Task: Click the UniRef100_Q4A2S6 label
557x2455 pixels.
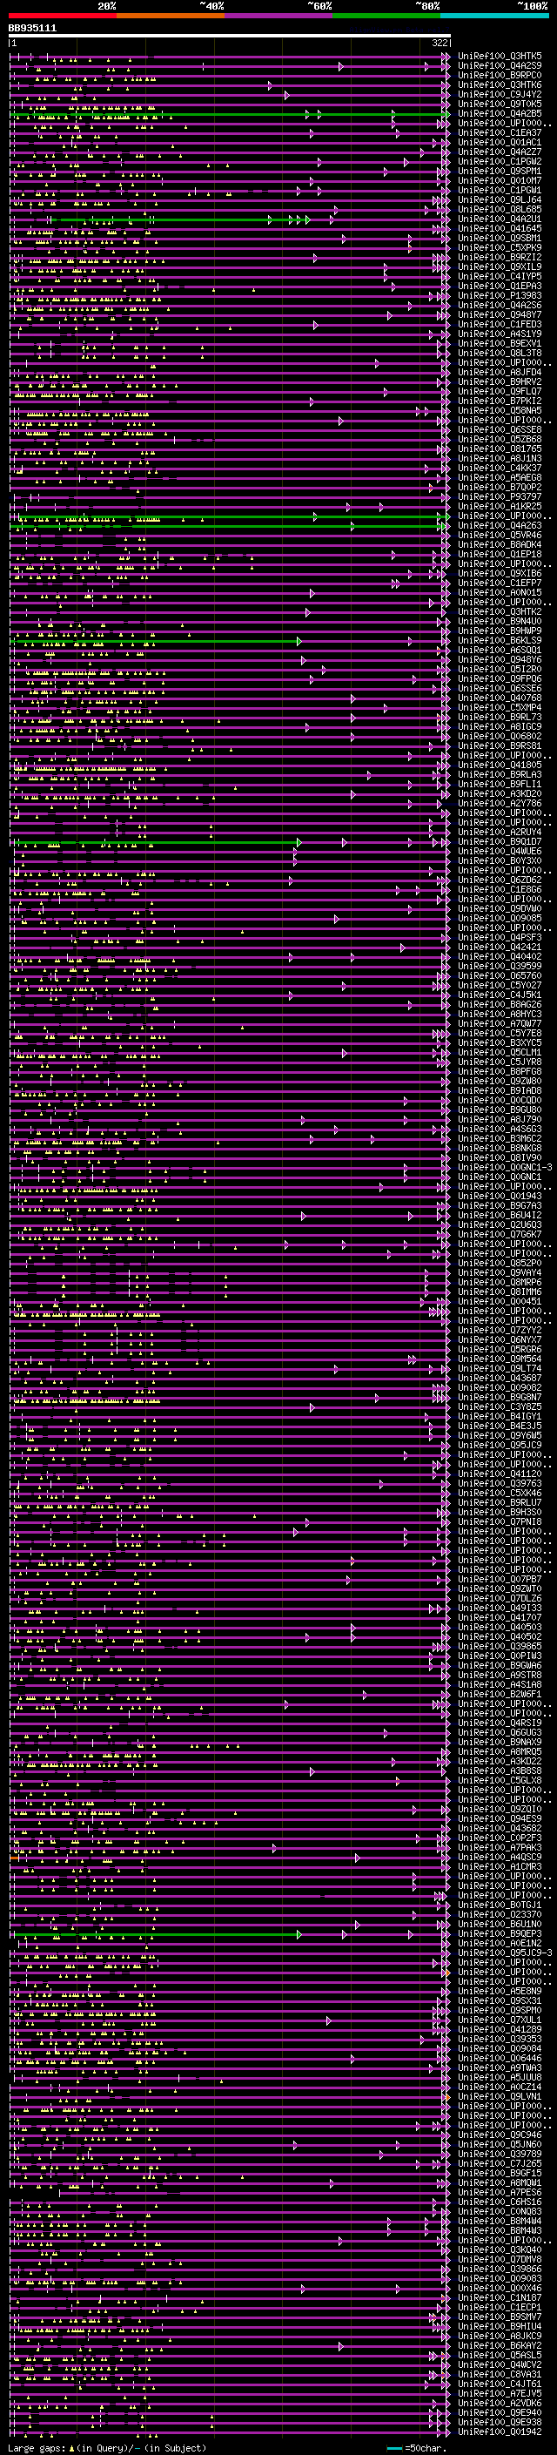Action: (500, 306)
